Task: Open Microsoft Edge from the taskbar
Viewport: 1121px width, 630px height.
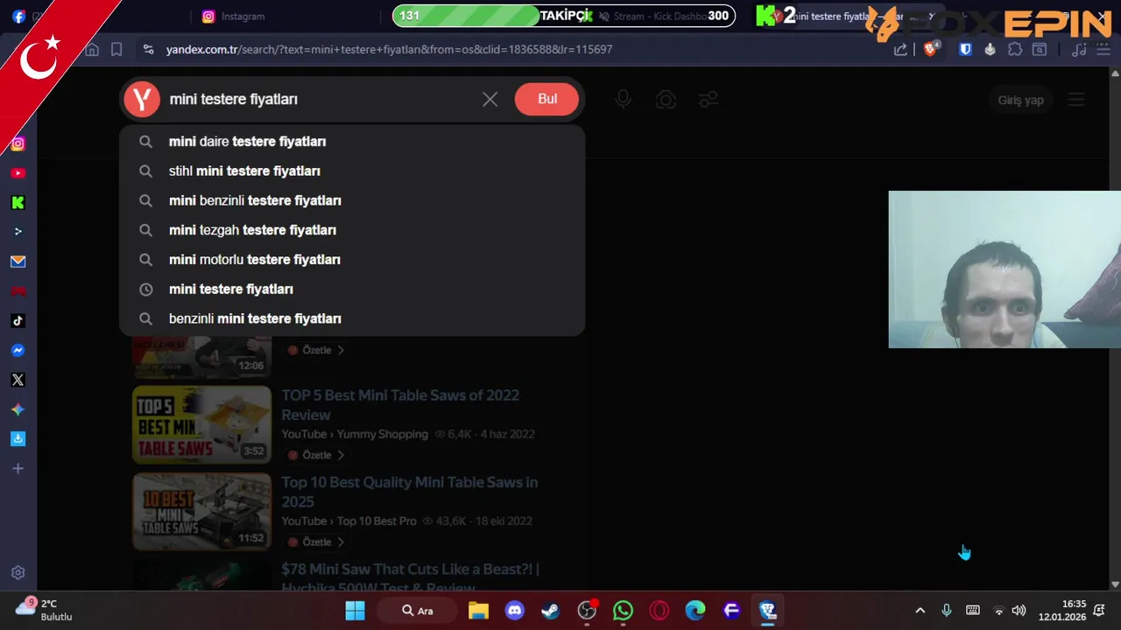Action: coord(695,611)
